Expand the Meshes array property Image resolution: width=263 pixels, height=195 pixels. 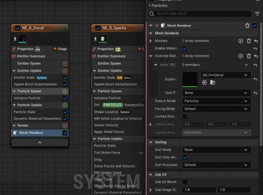(x=151, y=41)
